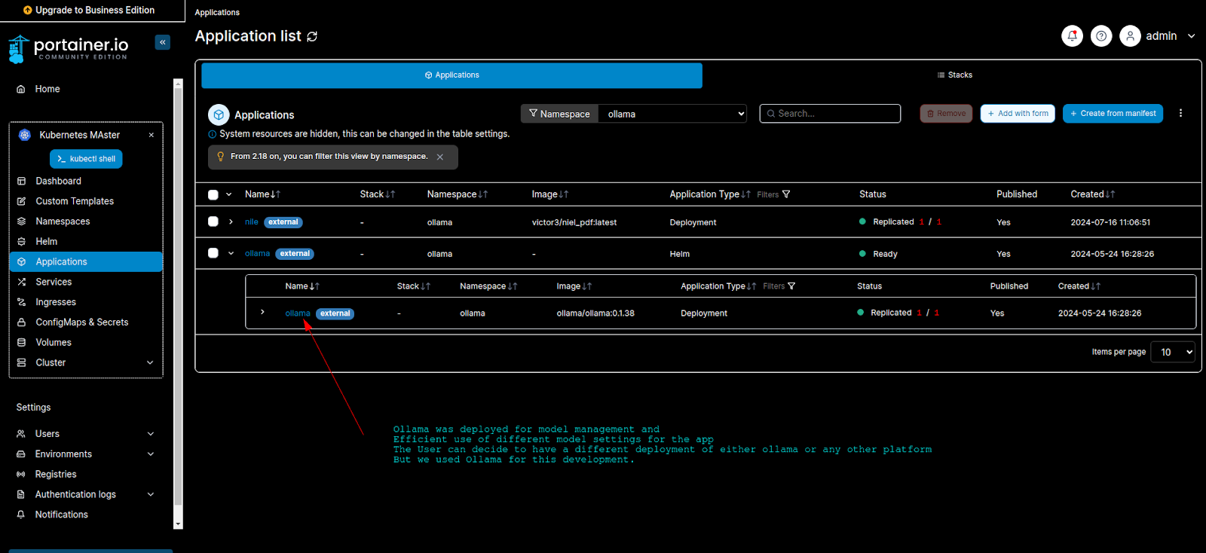Click Add with form

1018,114
